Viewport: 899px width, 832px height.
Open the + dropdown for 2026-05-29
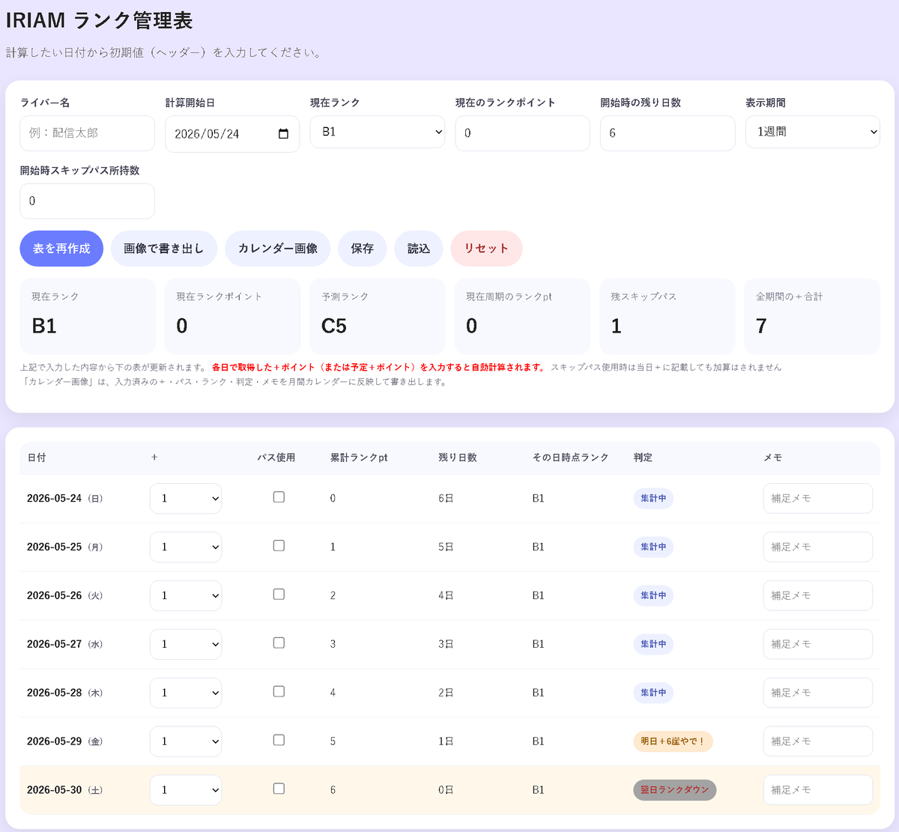tap(186, 742)
